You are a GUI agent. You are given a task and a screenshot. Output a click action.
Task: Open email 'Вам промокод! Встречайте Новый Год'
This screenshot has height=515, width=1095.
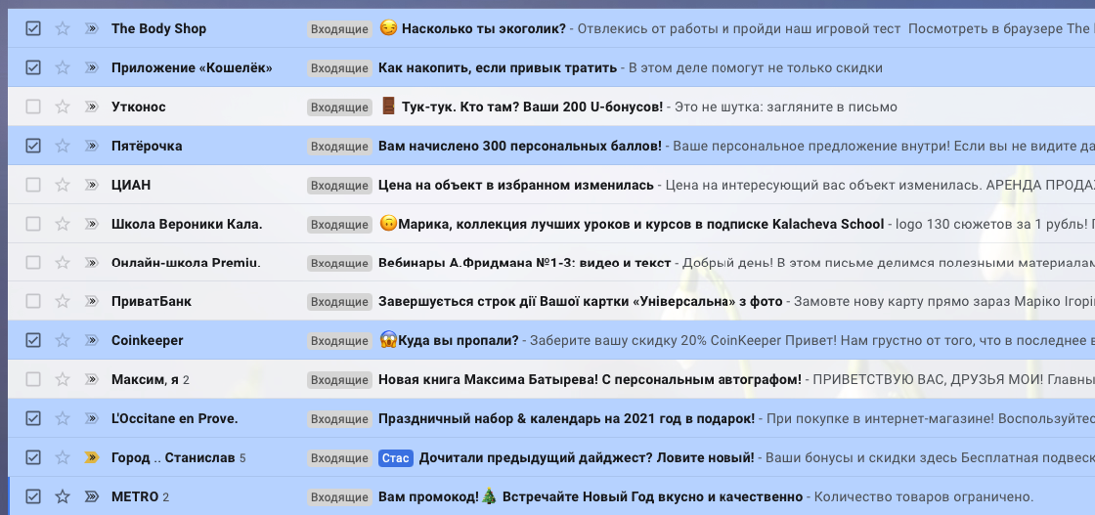click(591, 496)
